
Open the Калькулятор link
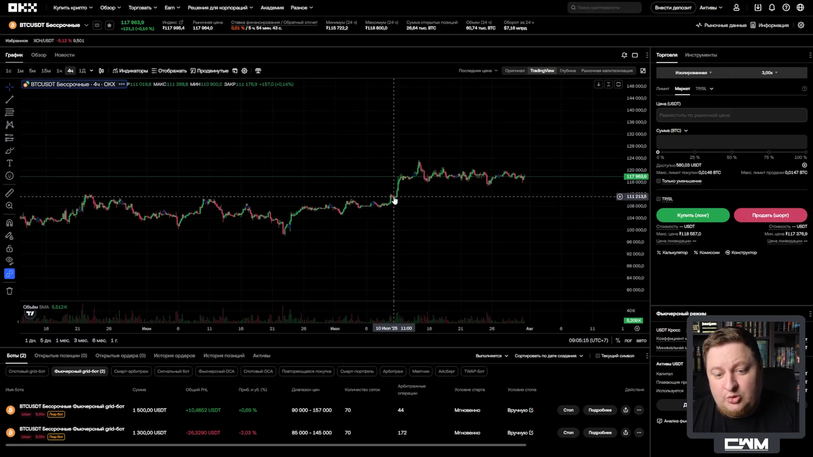coord(672,253)
